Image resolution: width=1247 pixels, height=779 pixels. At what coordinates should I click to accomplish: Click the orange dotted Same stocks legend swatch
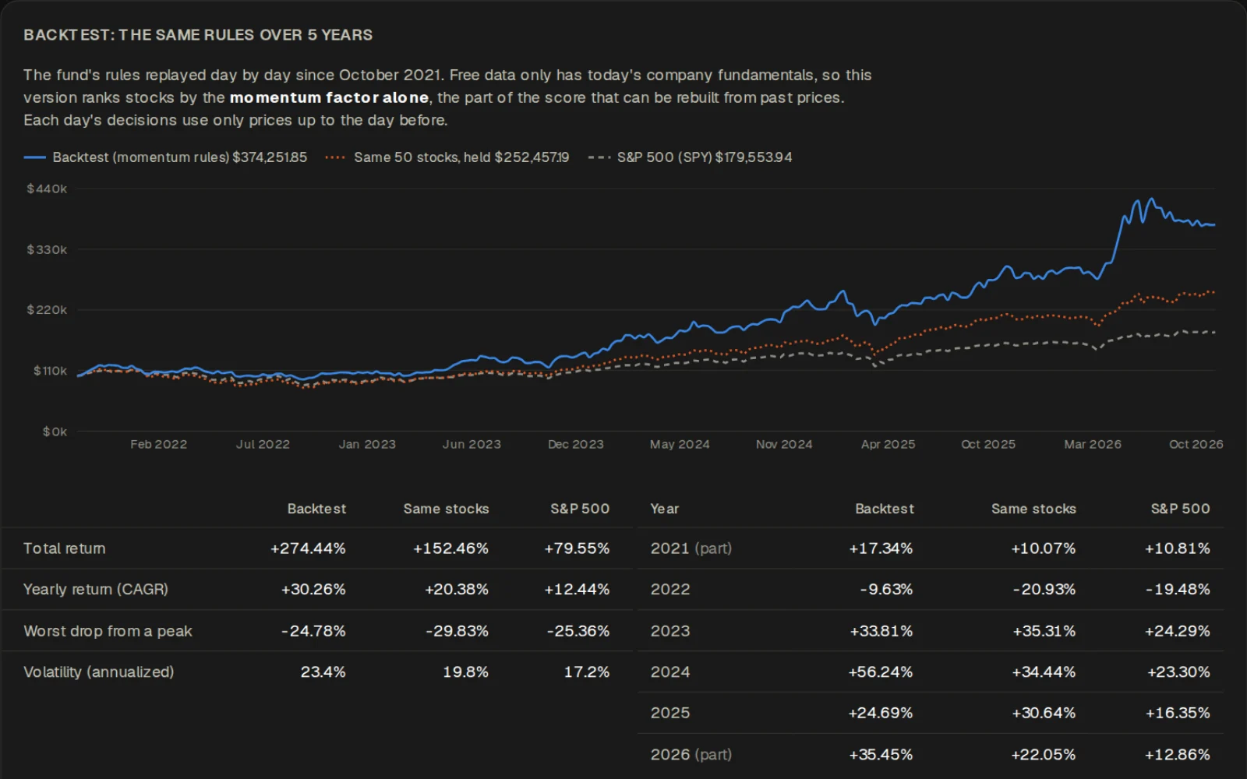[x=335, y=157]
